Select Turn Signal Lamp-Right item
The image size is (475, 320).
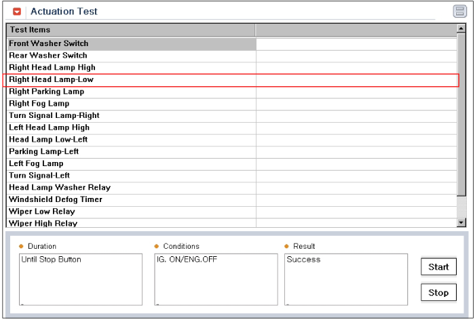(232, 116)
